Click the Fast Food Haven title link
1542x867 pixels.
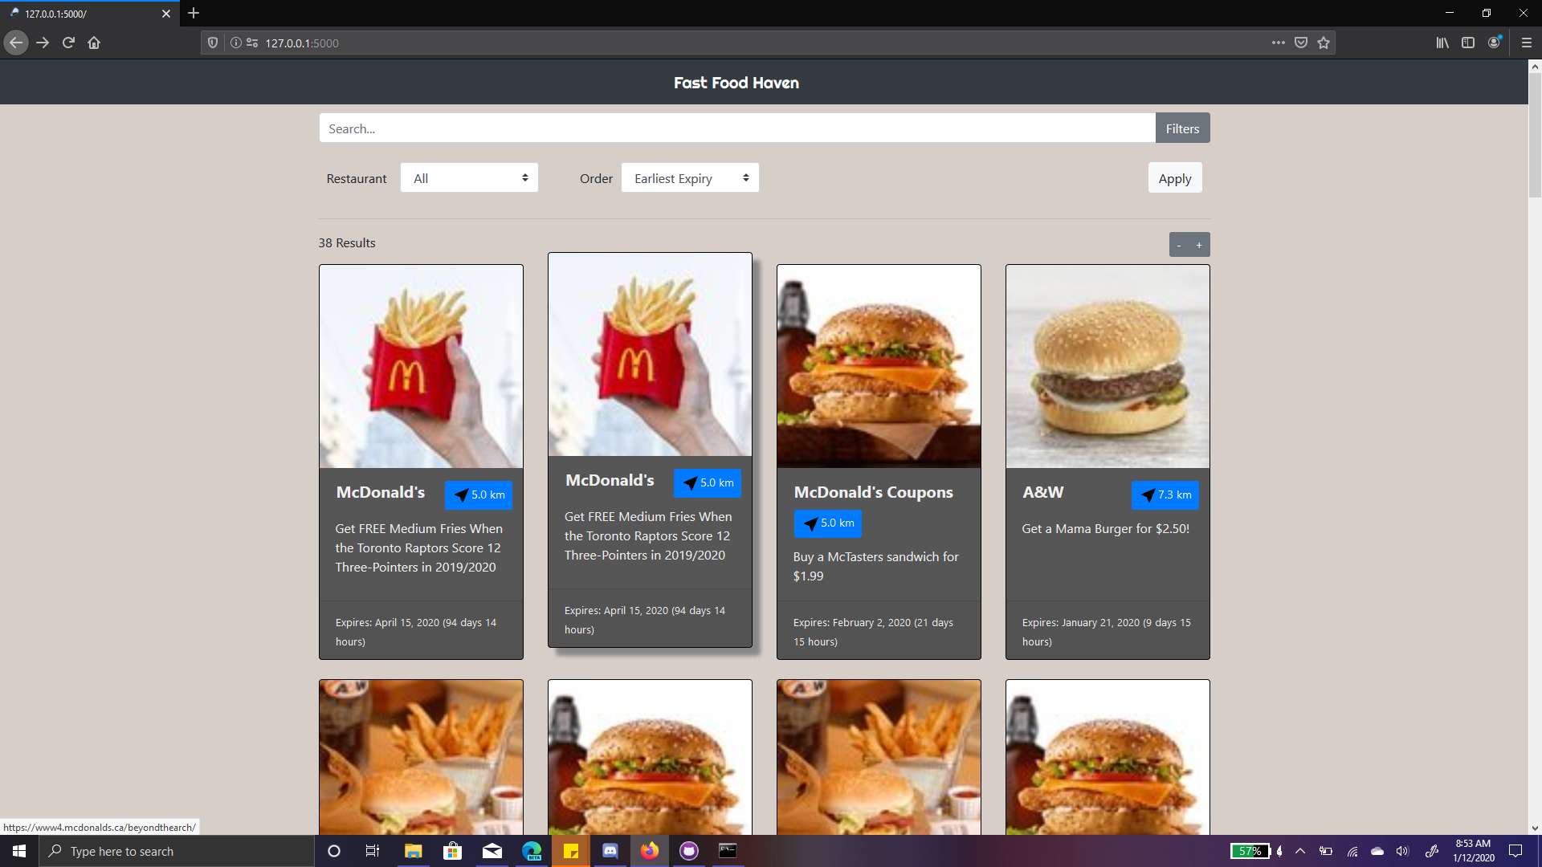[x=736, y=83]
